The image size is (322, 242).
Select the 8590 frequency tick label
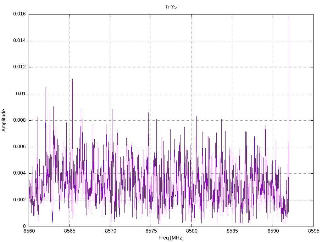point(273,232)
